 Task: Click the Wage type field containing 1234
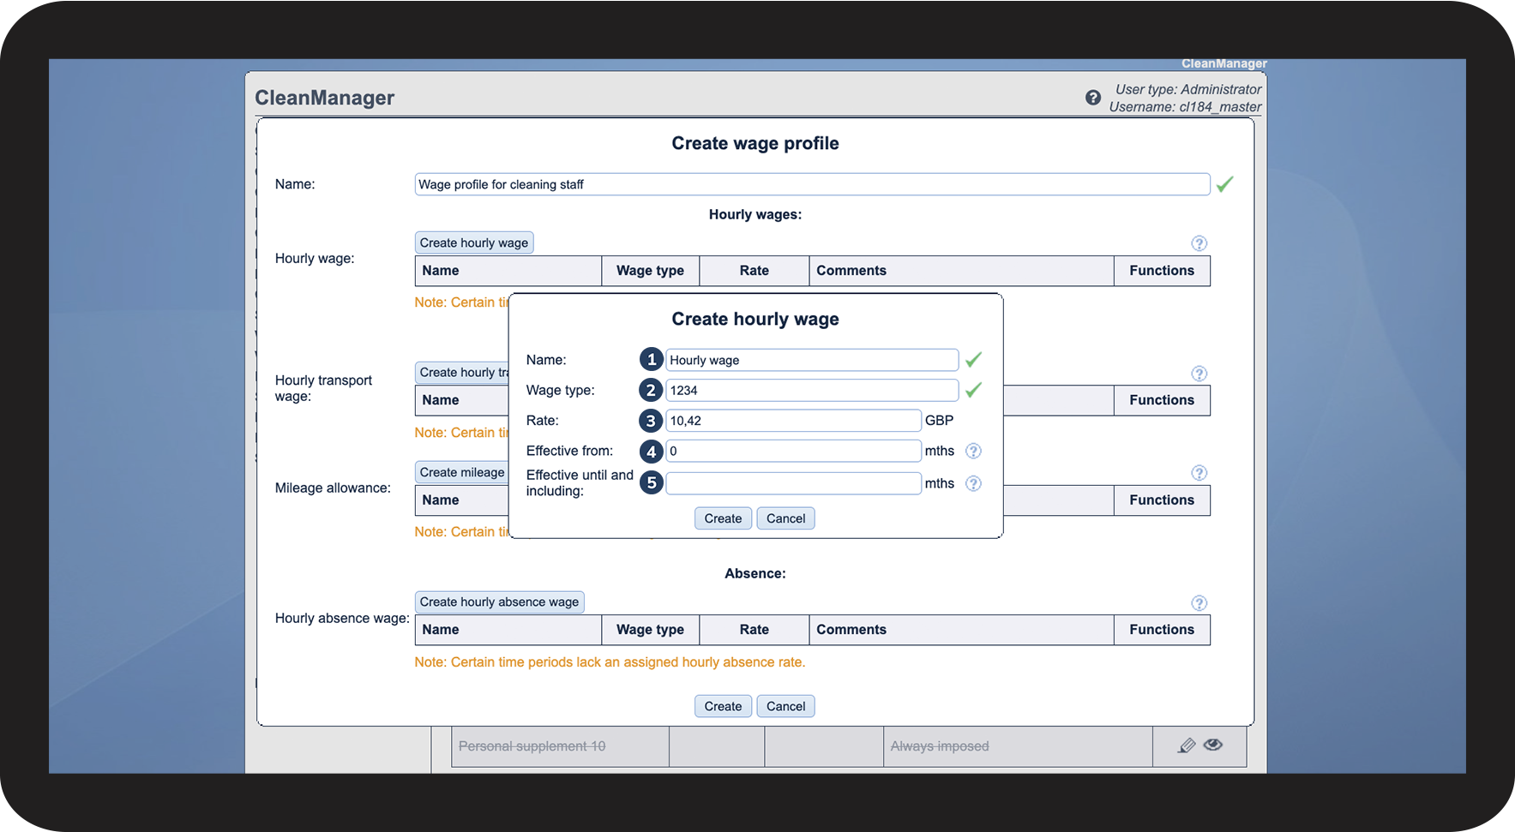click(x=811, y=390)
